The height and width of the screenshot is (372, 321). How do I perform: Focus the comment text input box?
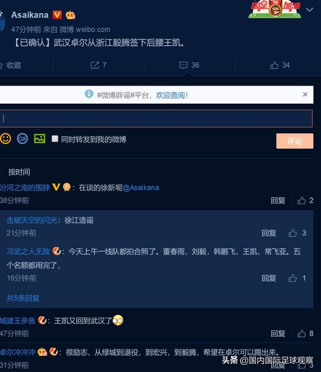click(156, 118)
